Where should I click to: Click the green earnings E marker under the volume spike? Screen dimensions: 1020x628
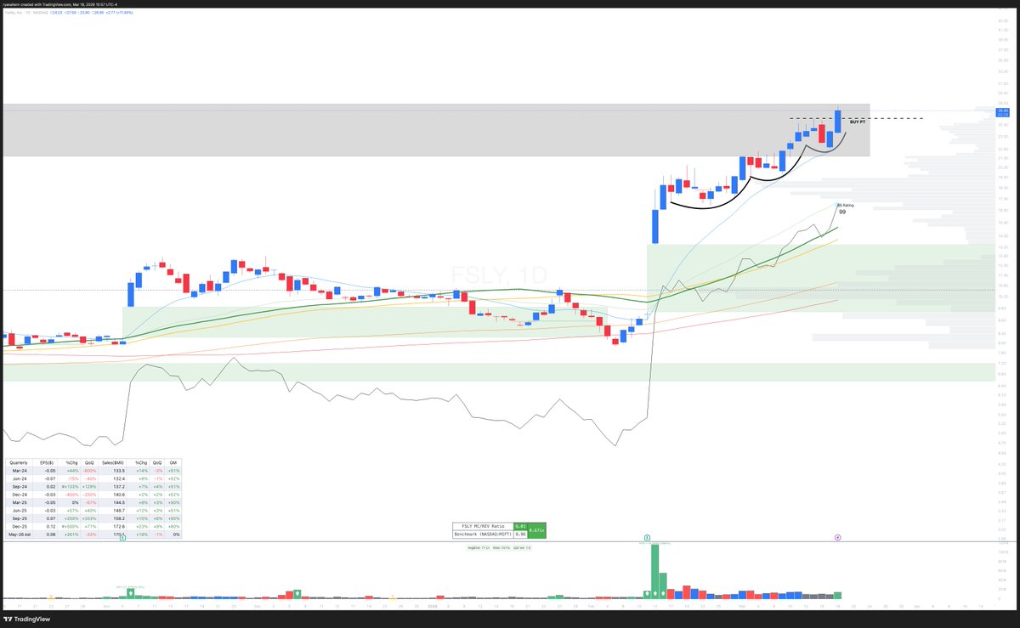647,537
